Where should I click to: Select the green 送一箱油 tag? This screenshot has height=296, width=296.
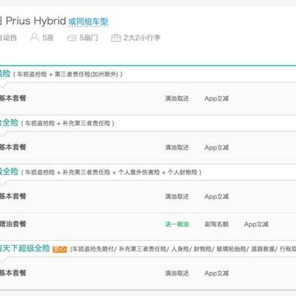pos(177,224)
